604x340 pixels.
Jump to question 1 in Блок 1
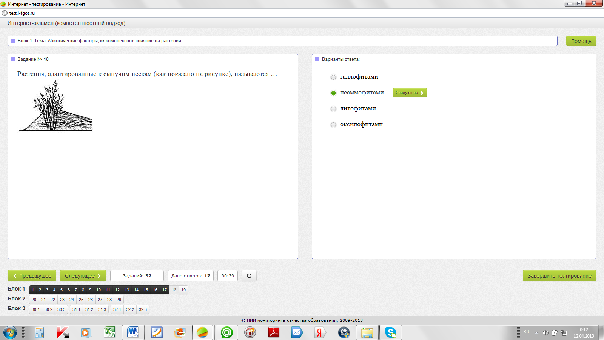tap(33, 290)
